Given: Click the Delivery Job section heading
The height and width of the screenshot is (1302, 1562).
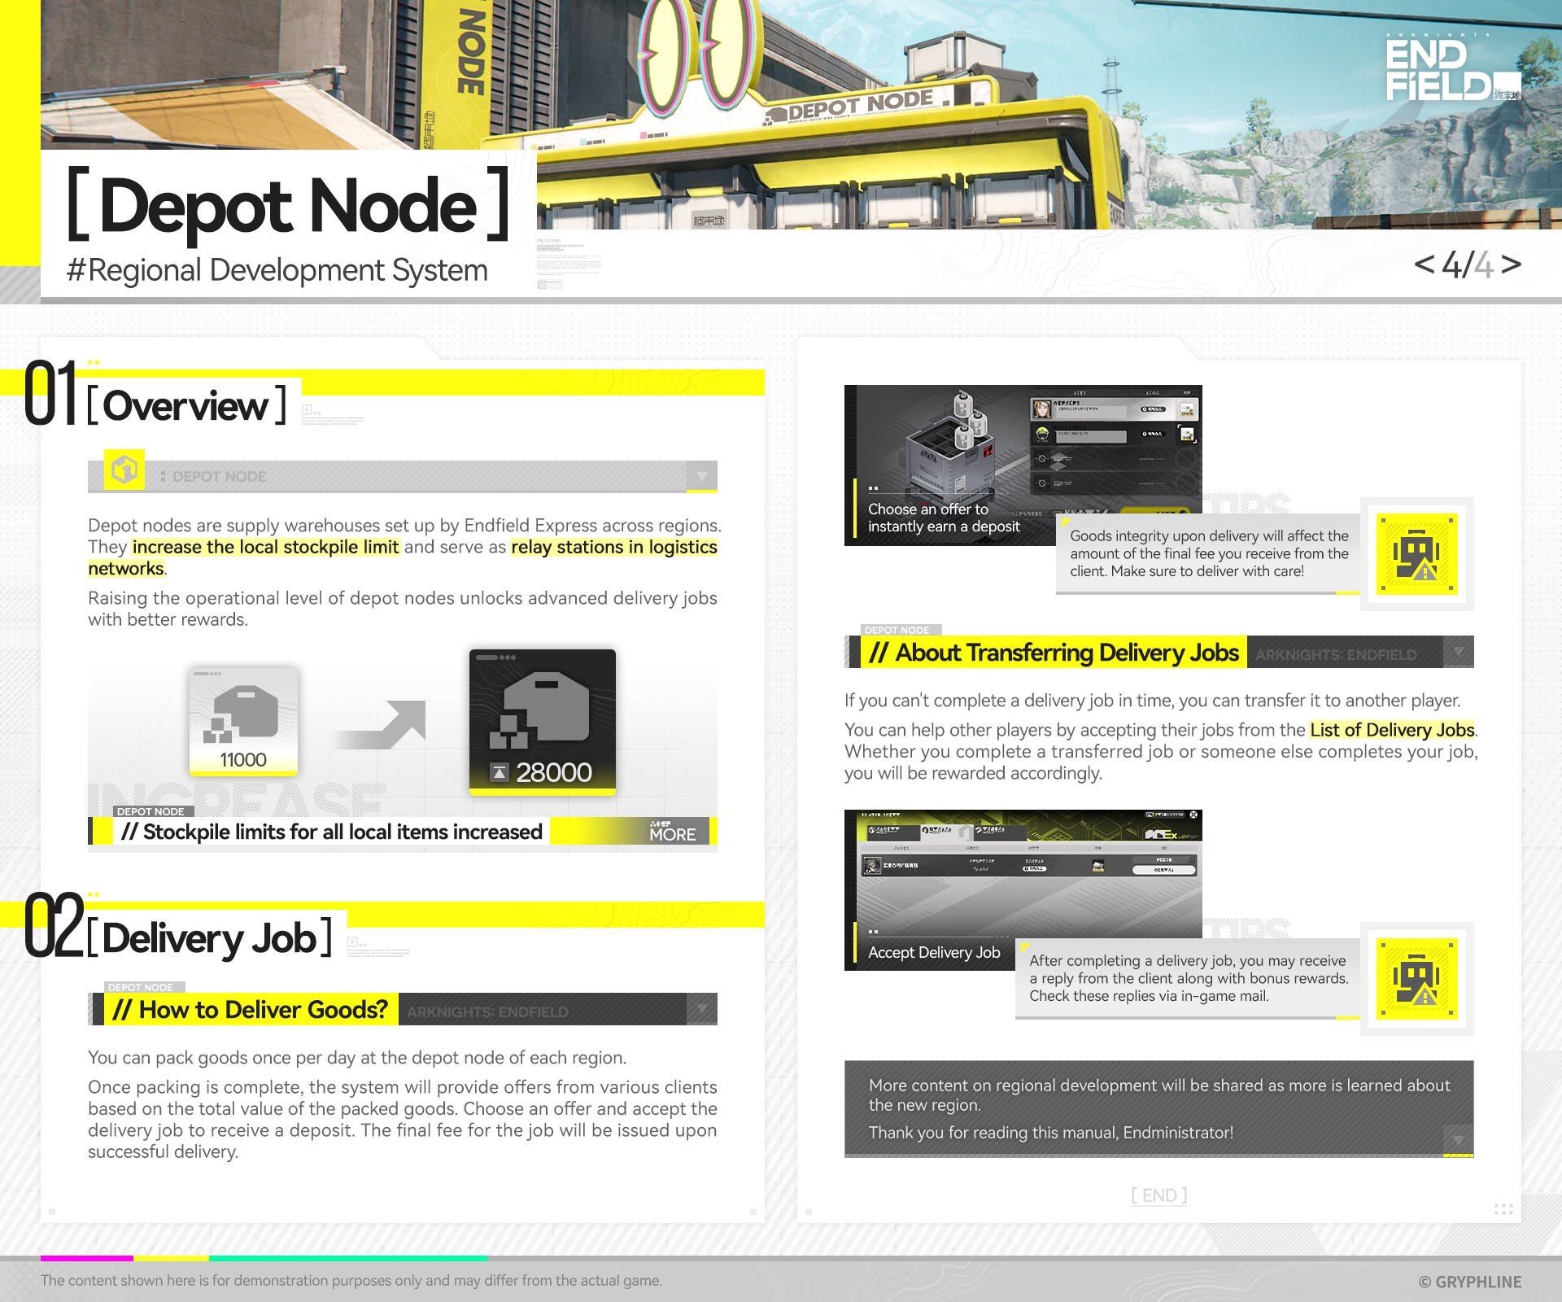Looking at the screenshot, I should coord(209,938).
